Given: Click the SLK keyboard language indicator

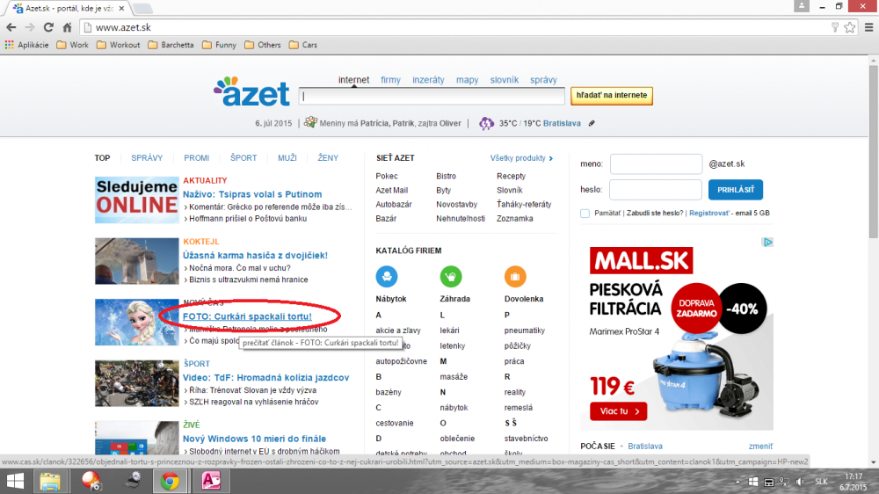Looking at the screenshot, I should [x=821, y=482].
